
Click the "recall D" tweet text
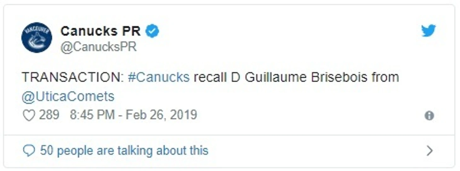pyautogui.click(x=217, y=77)
